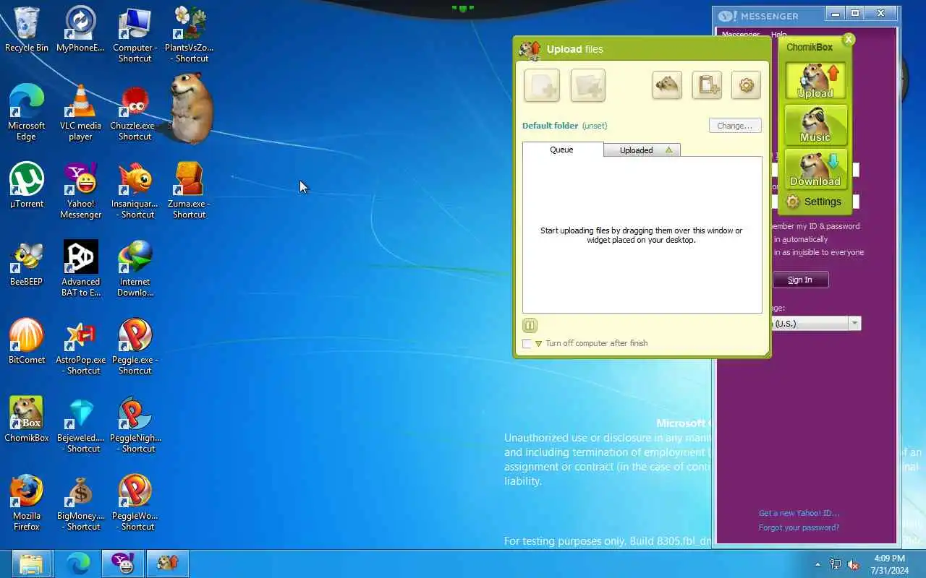
Task: Open the gear settings button in Upload files
Action: 746,85
